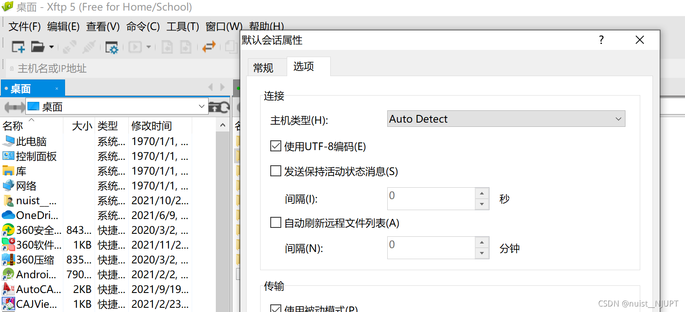Viewport: 685px width, 312px height.
Task: Click the orange synchronize arrows icon
Action: pyautogui.click(x=209, y=47)
